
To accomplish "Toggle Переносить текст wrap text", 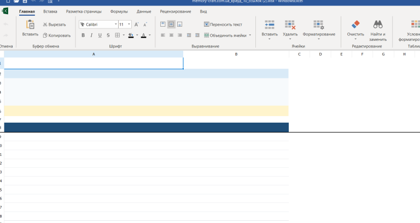I will [x=223, y=25].
